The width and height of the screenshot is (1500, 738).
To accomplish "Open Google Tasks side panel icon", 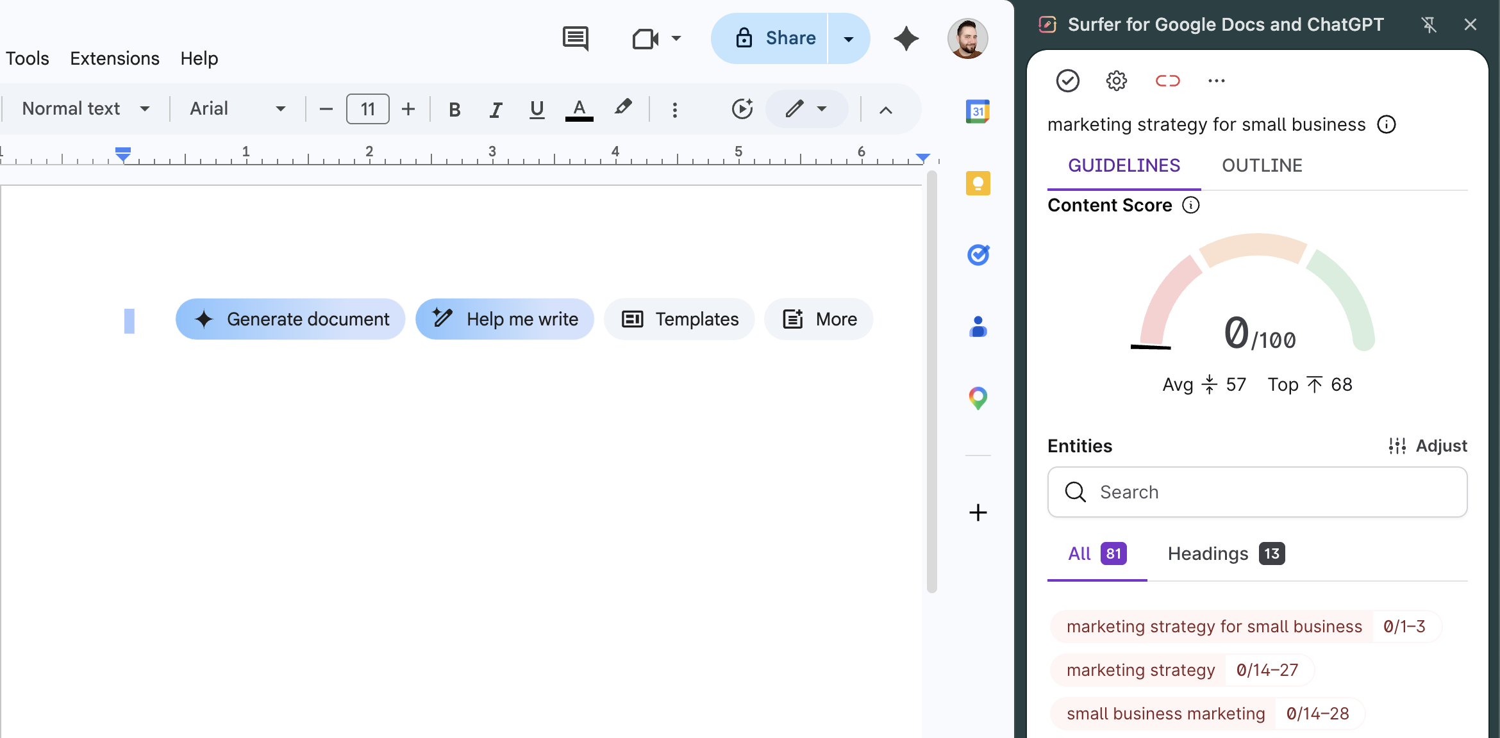I will 978,255.
